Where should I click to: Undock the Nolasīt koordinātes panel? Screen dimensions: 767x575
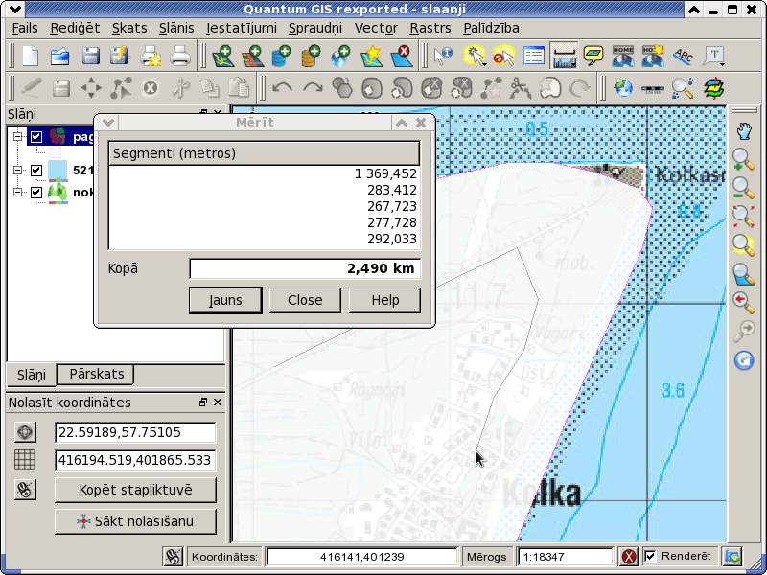tap(203, 402)
